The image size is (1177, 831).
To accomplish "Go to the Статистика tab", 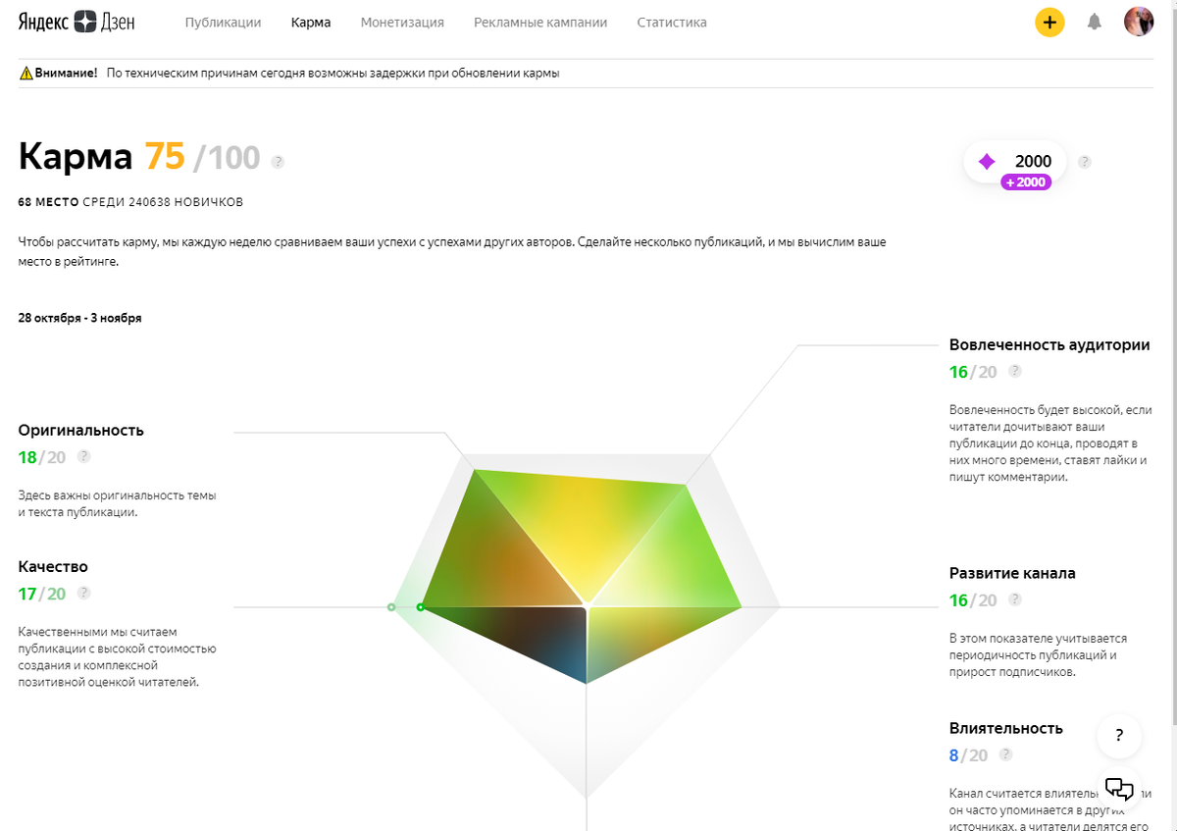I will click(x=672, y=23).
